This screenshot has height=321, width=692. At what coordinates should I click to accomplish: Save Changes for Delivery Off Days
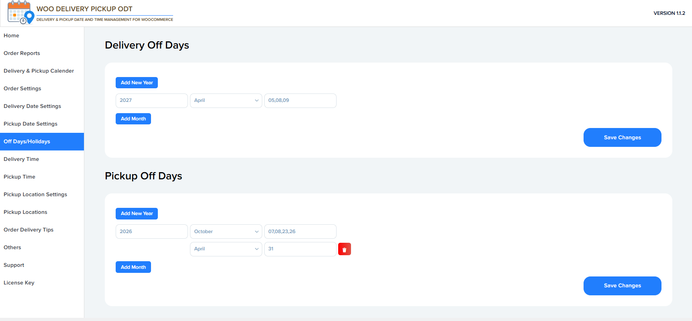[x=622, y=138]
